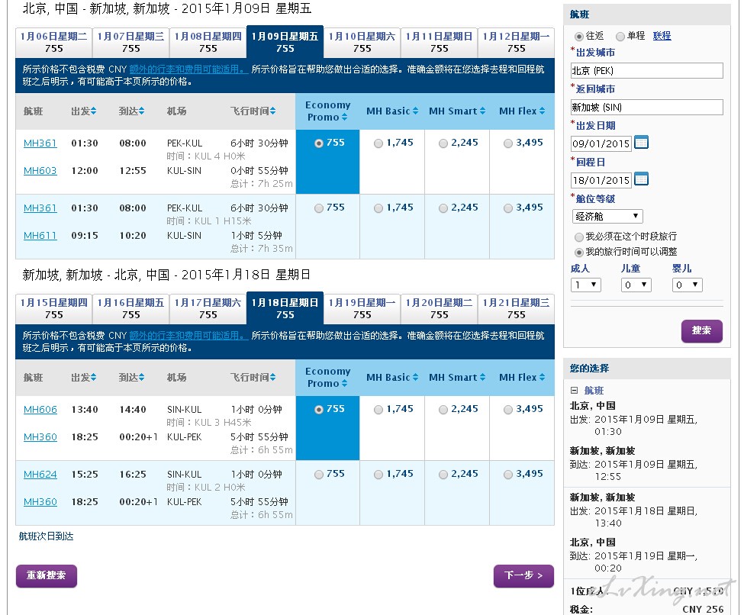
Task: Click the purple 搜索 button
Action: [x=701, y=330]
